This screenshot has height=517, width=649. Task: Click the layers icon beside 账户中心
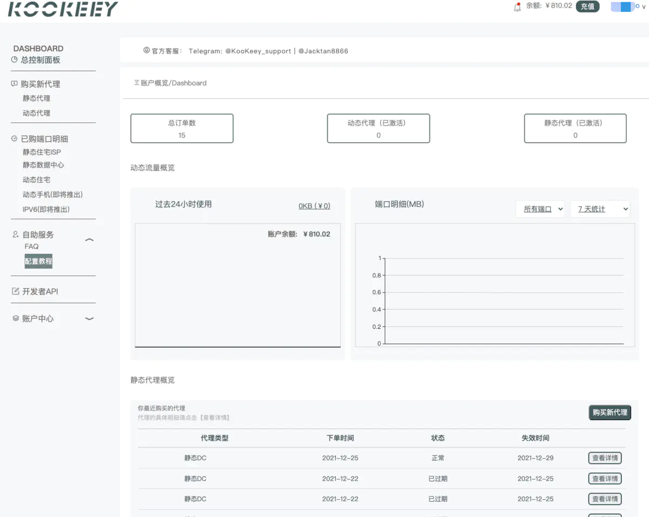pyautogui.click(x=16, y=319)
